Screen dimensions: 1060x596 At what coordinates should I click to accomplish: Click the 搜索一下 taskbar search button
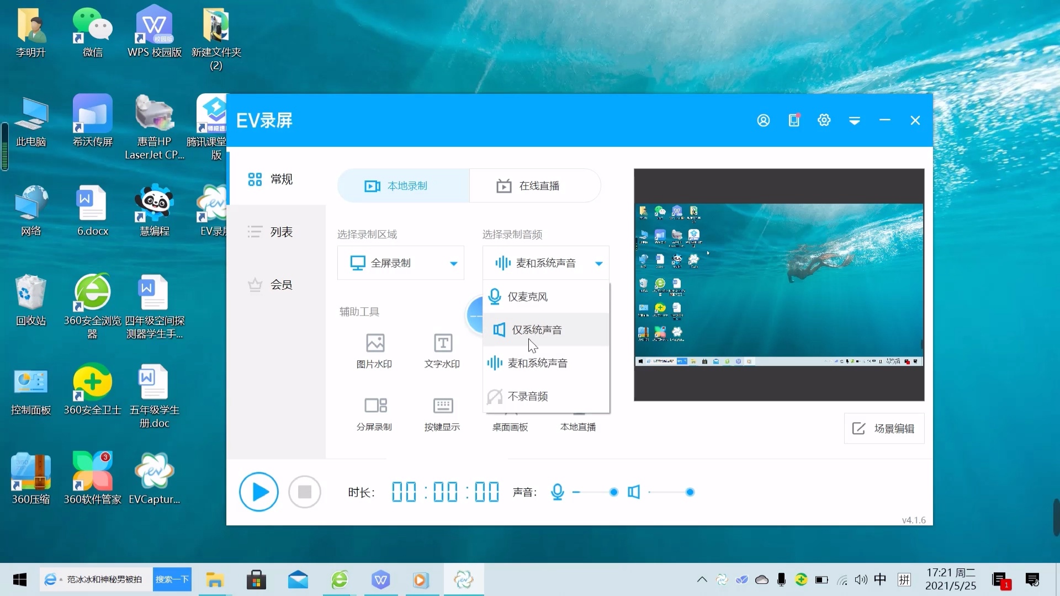tap(172, 579)
